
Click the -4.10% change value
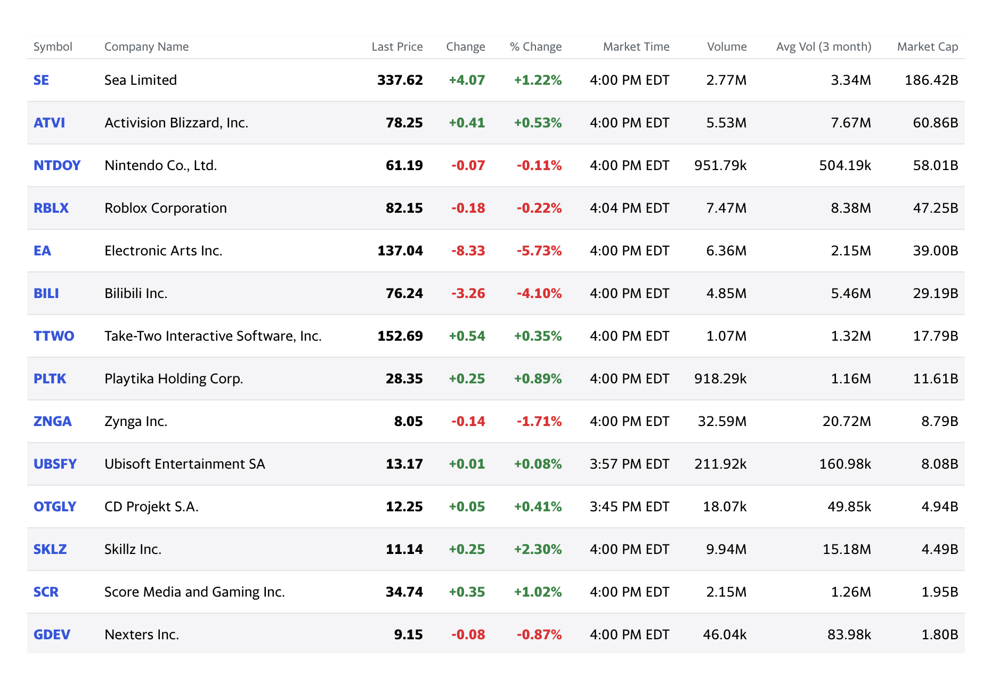tap(539, 293)
